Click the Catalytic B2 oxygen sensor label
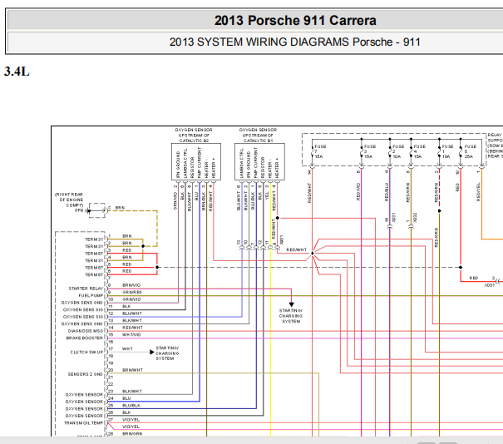503x444 pixels. coord(194,135)
